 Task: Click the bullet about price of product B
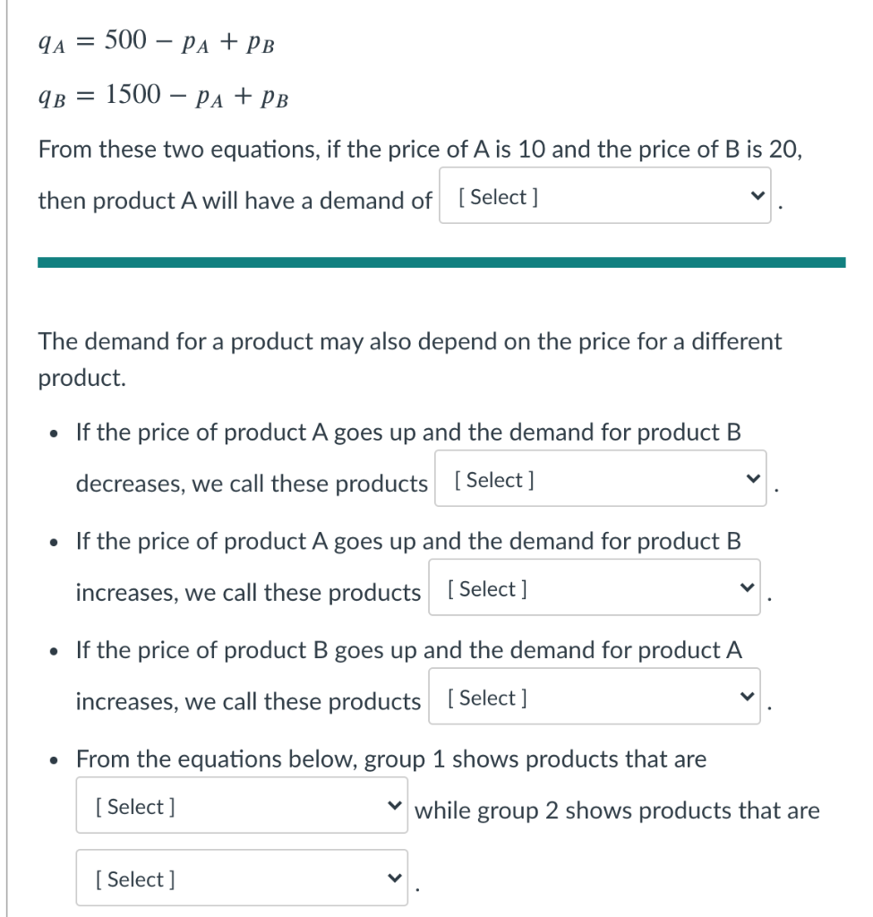[407, 650]
